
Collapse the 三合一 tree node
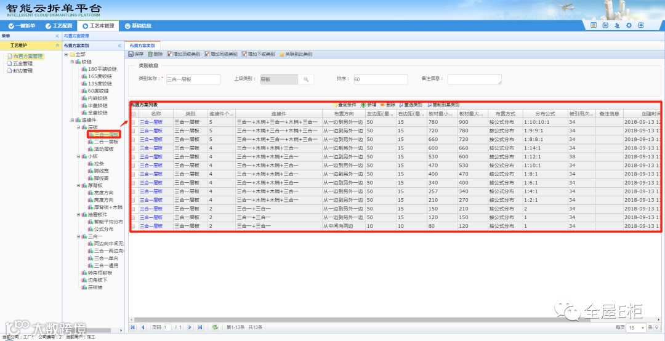click(x=78, y=236)
